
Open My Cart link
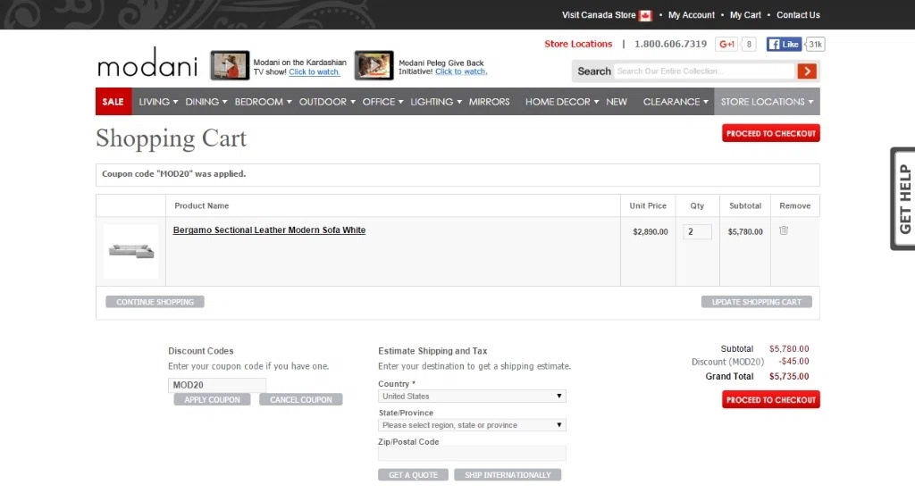745,15
